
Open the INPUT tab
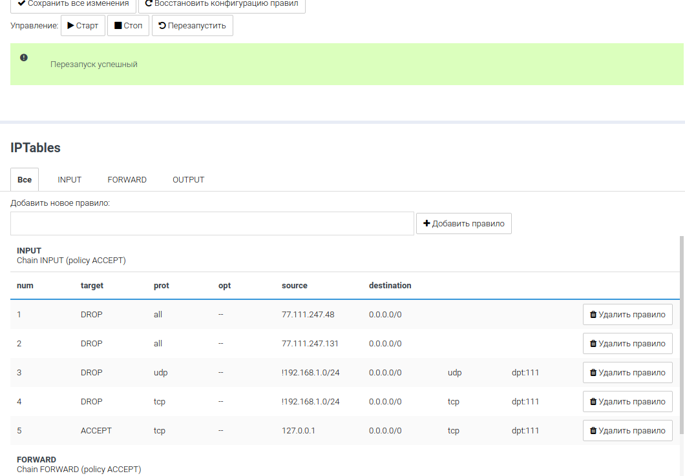click(70, 180)
